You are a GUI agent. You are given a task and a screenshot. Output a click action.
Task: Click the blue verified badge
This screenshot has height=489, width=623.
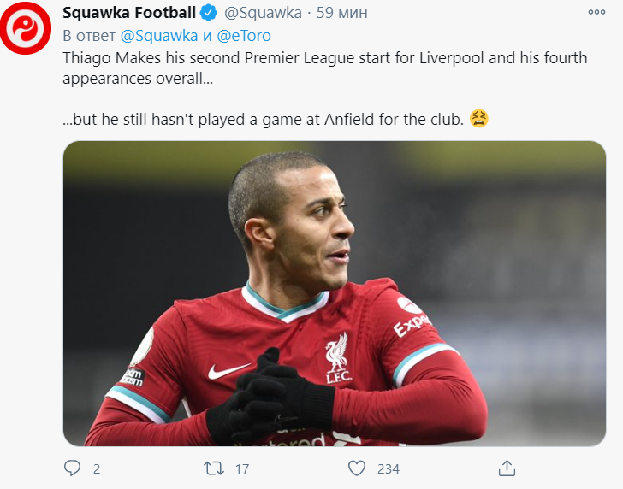[x=209, y=13]
